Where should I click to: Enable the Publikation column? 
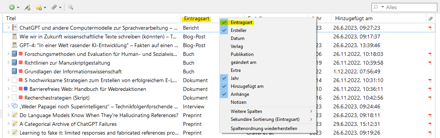pyautogui.click(x=268, y=54)
